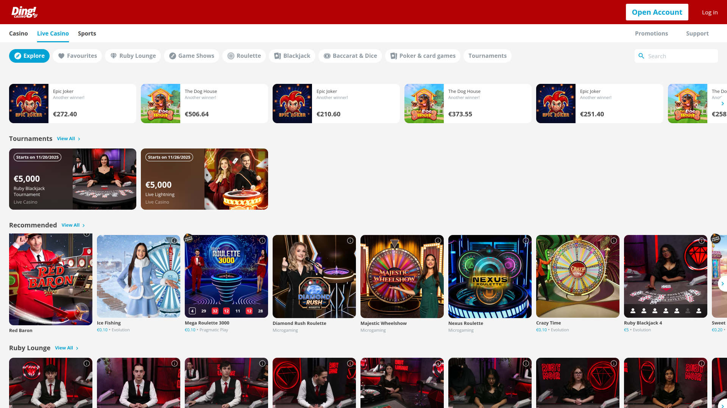Image resolution: width=727 pixels, height=408 pixels.
Task: Open the Mega Roulette 3000 result history strip
Action: point(226,311)
